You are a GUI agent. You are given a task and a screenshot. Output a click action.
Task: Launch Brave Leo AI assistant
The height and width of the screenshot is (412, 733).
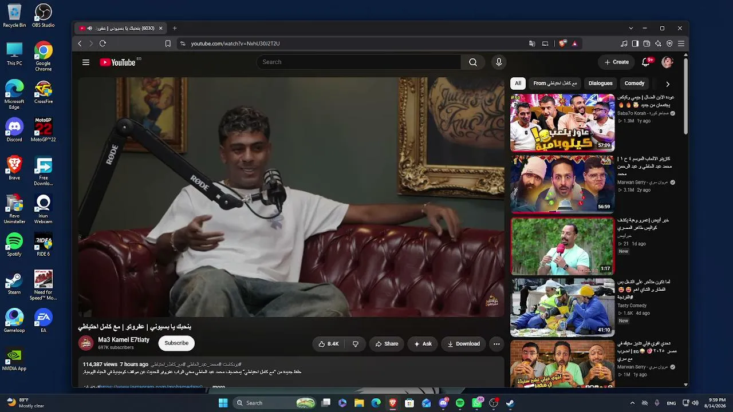coord(658,43)
